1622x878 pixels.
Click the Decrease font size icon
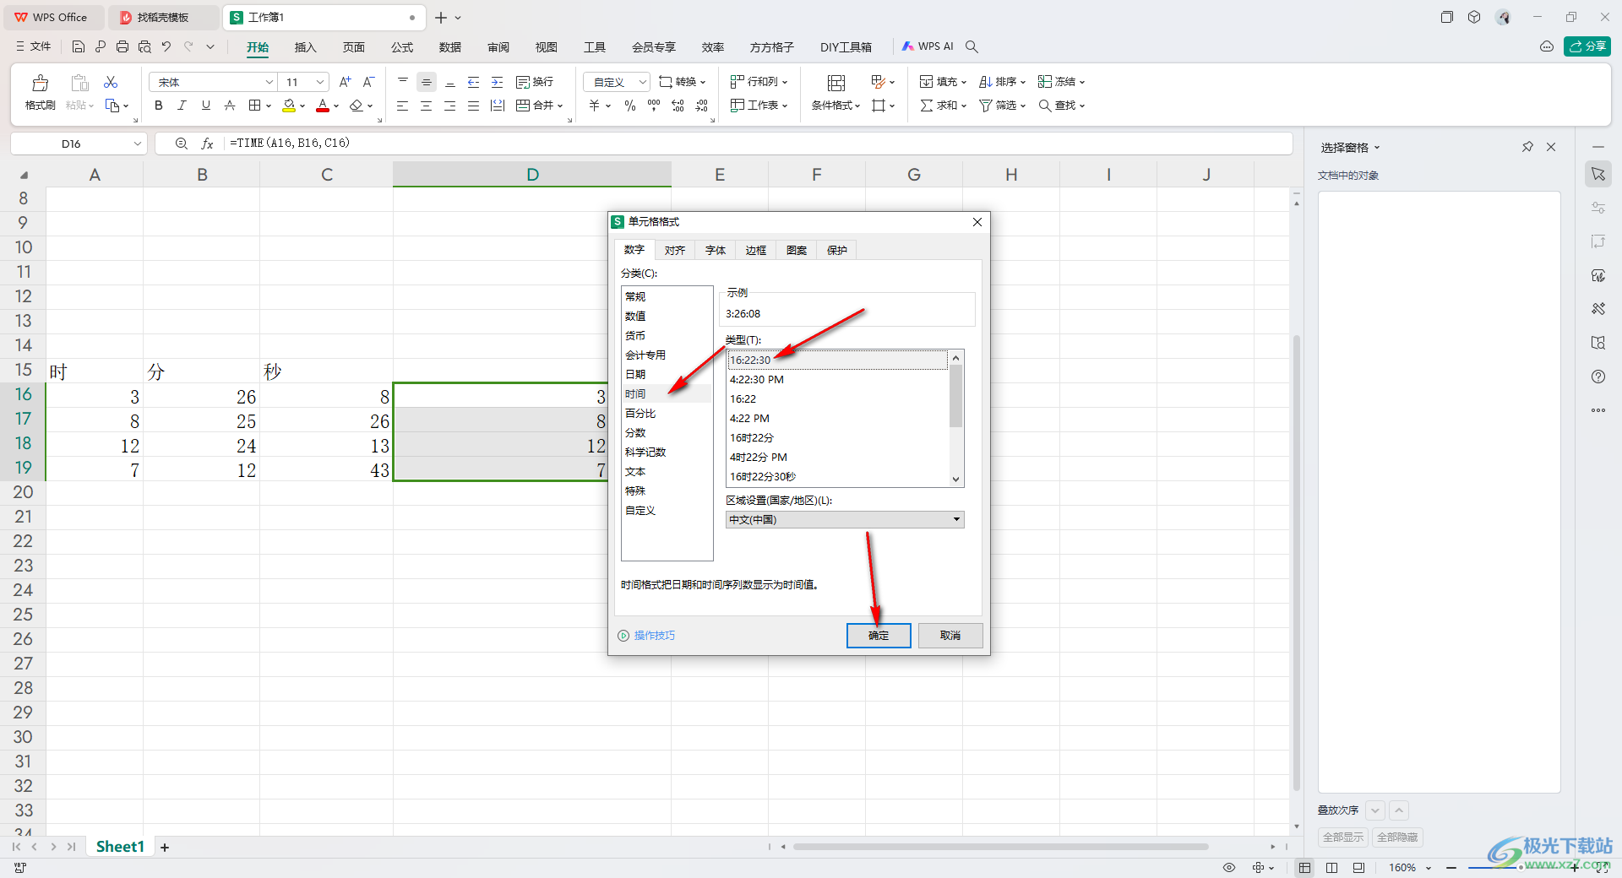pos(368,82)
